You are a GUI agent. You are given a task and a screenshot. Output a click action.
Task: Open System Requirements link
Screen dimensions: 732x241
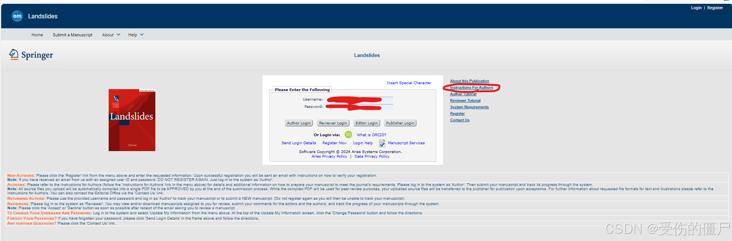(470, 107)
